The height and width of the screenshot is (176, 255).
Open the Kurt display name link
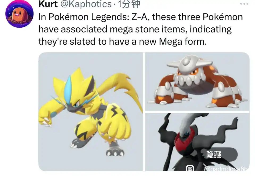click(48, 4)
